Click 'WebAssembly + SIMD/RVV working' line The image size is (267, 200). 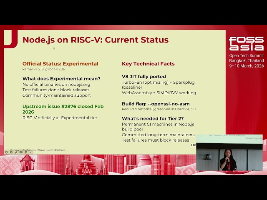pyautogui.click(x=159, y=92)
